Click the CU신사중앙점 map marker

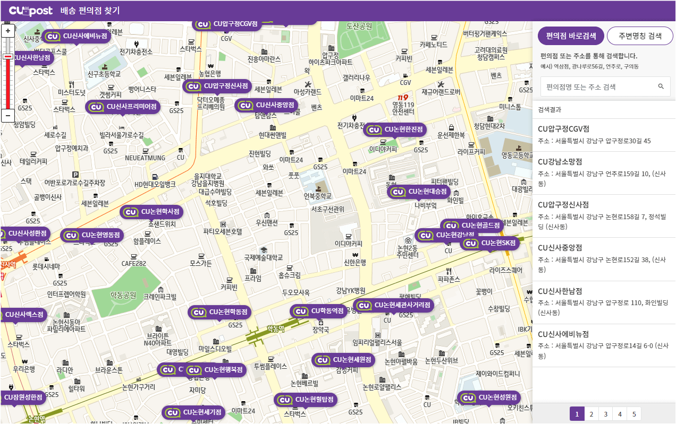(267, 105)
